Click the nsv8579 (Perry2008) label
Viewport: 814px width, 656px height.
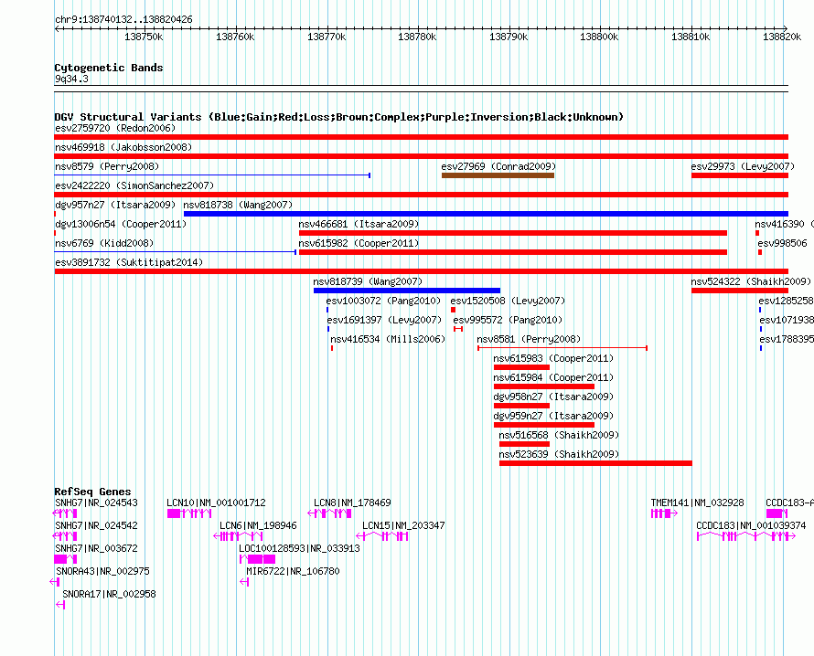pyautogui.click(x=107, y=166)
